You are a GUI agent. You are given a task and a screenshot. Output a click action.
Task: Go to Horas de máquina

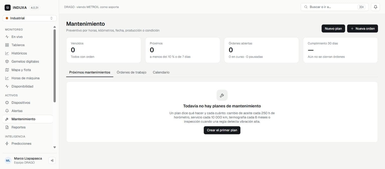point(28,78)
